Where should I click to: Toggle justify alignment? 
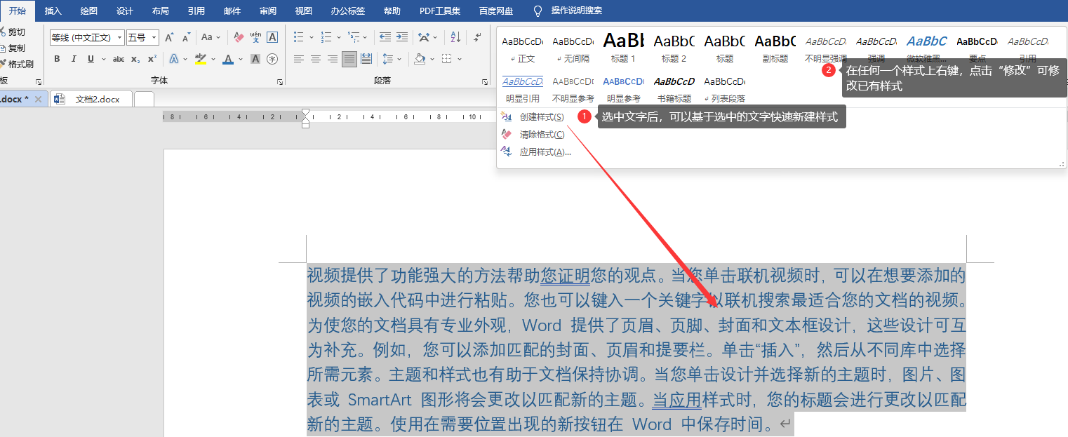pyautogui.click(x=349, y=59)
